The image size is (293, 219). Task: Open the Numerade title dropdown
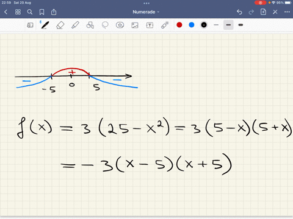click(x=146, y=12)
